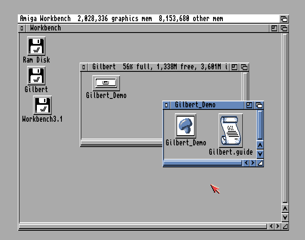Click the Workbench window depth gadget
This screenshot has height=240, width=305.
point(284,28)
